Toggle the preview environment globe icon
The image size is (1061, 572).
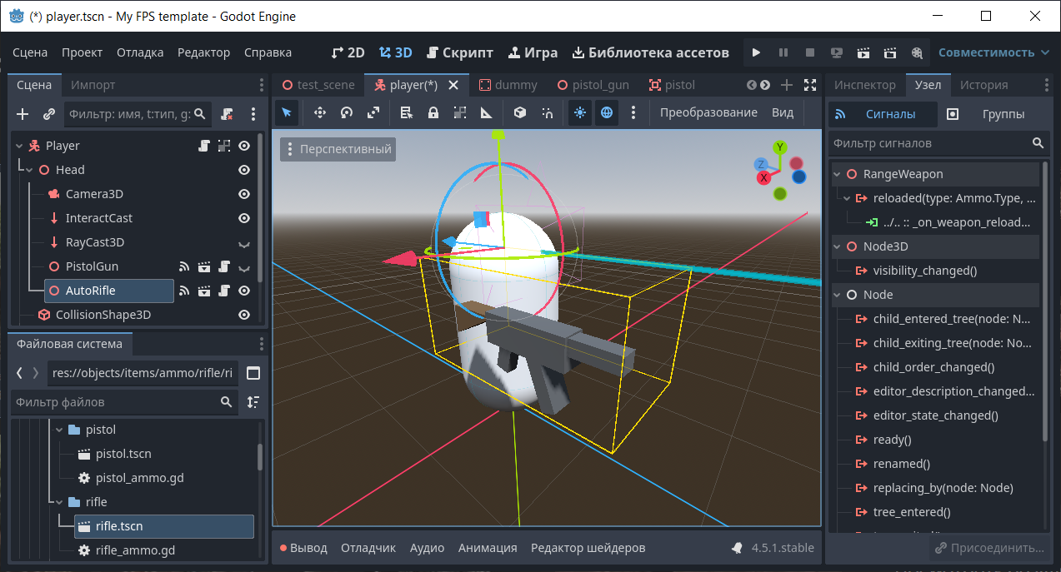[x=607, y=112]
